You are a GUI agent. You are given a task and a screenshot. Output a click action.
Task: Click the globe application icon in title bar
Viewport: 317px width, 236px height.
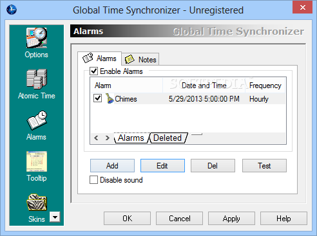[12, 10]
